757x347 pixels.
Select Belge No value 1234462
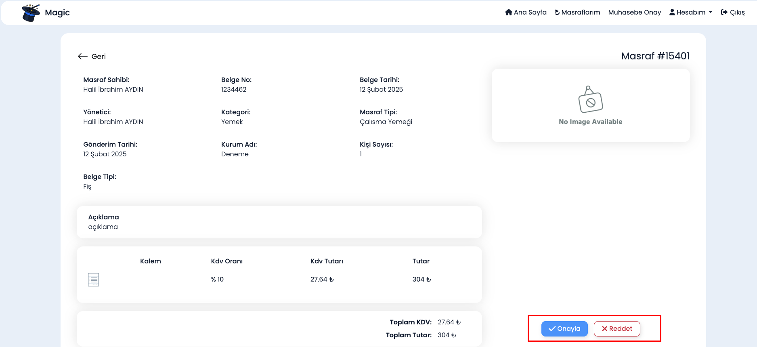234,89
